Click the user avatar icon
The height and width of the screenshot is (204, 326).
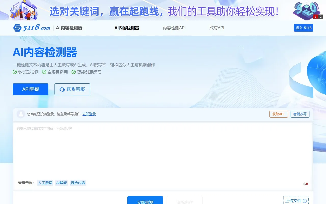pos(21,114)
